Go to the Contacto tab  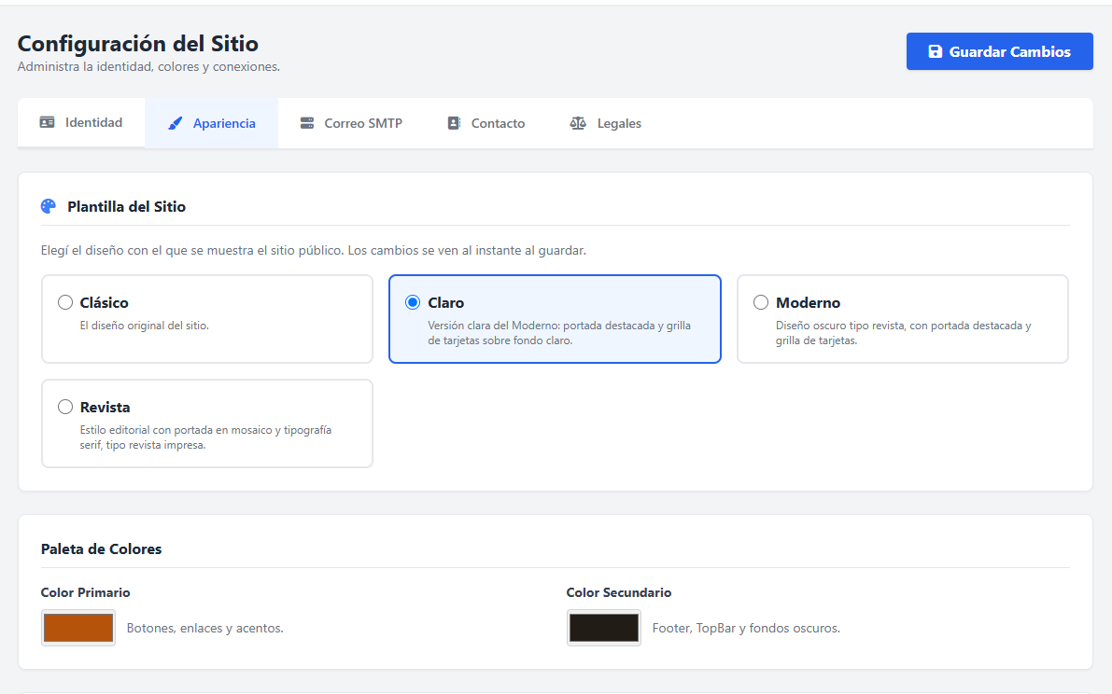486,123
